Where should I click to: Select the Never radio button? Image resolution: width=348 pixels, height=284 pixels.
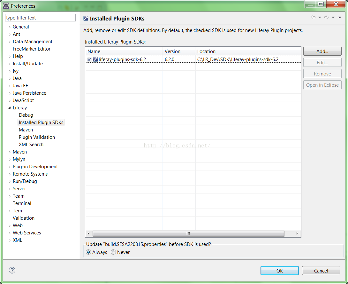113,252
